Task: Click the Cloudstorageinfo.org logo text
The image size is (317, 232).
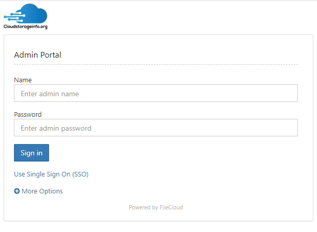Action: pyautogui.click(x=25, y=27)
